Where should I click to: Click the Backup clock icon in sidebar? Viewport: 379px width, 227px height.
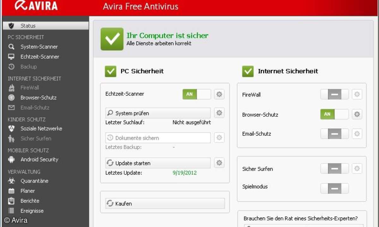click(11, 67)
